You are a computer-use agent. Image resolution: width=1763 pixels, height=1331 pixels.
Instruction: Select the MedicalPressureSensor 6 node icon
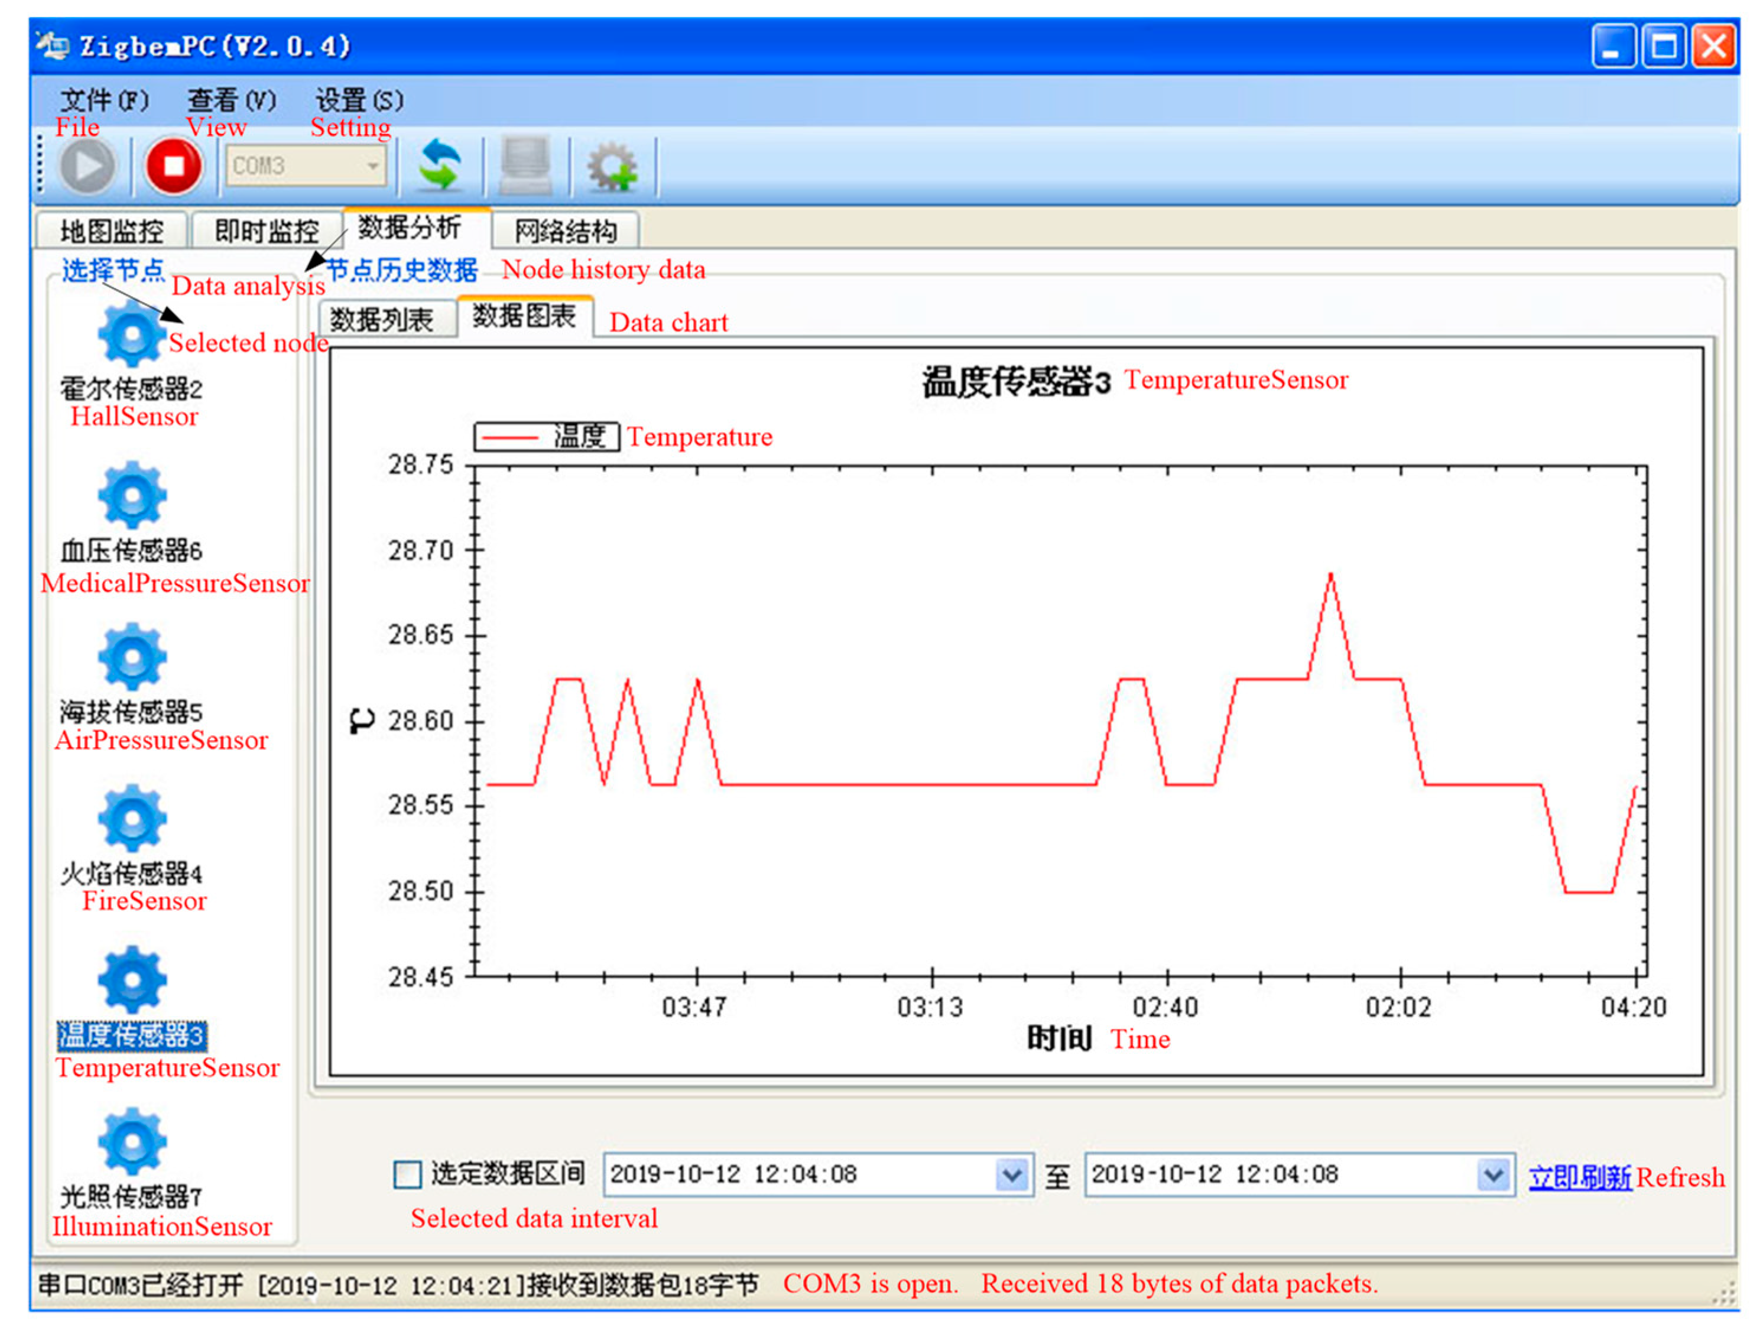pos(132,496)
